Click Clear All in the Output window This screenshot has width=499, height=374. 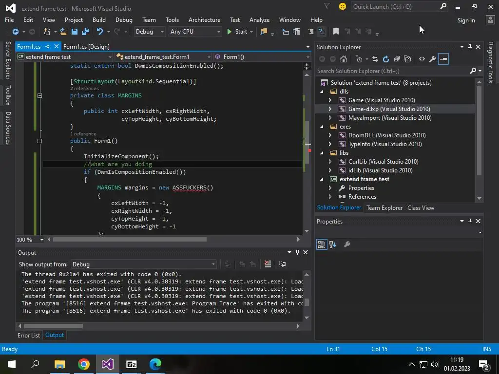(268, 264)
